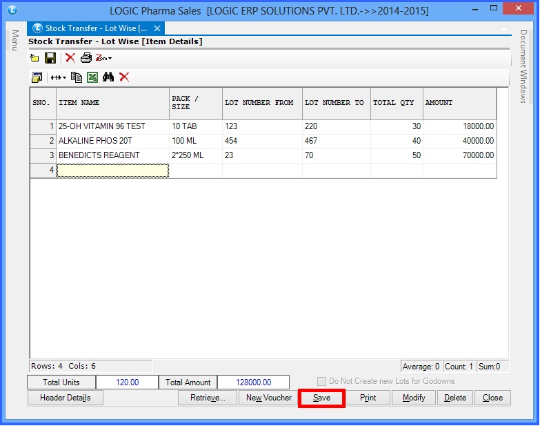This screenshot has height=426, width=540.
Task: Click lot number to cell 220
Action: (x=337, y=126)
